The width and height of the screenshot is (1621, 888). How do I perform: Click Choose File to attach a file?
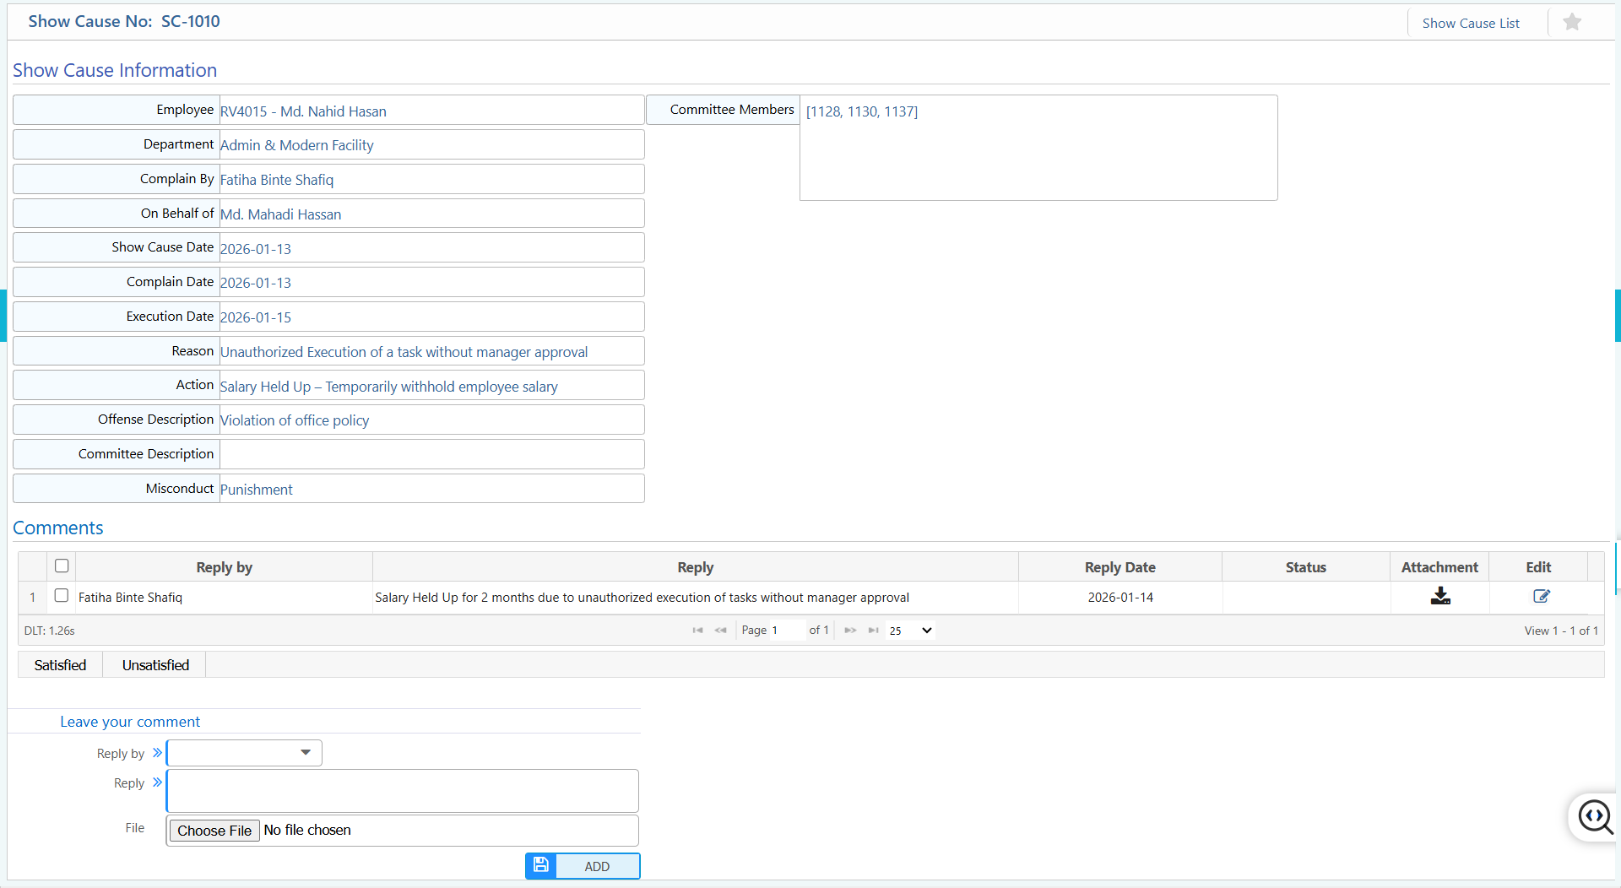[214, 830]
